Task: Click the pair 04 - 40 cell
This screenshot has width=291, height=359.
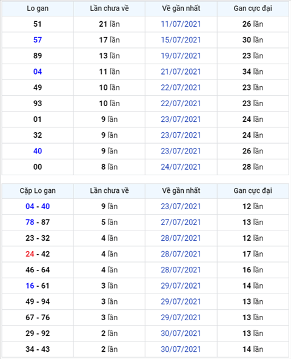Action: (x=38, y=206)
